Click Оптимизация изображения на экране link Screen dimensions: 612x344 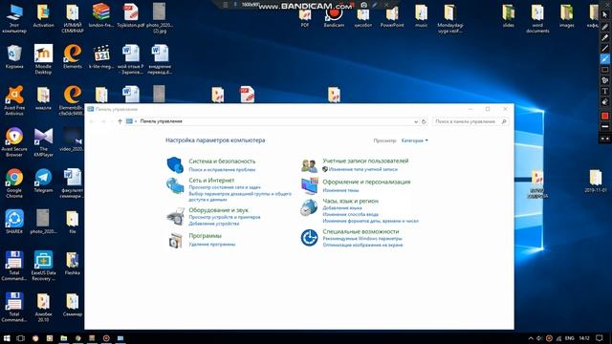[x=362, y=245]
